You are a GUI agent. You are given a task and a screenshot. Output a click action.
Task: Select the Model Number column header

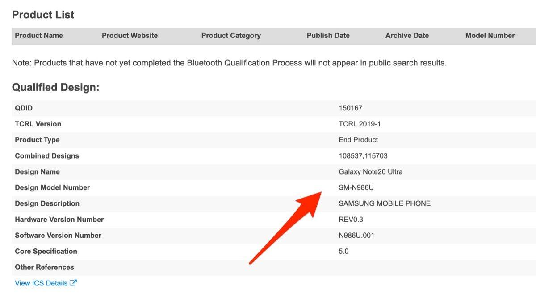tap(490, 36)
